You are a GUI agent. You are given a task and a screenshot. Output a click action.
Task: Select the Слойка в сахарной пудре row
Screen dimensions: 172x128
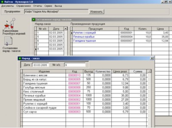[x=85, y=108]
